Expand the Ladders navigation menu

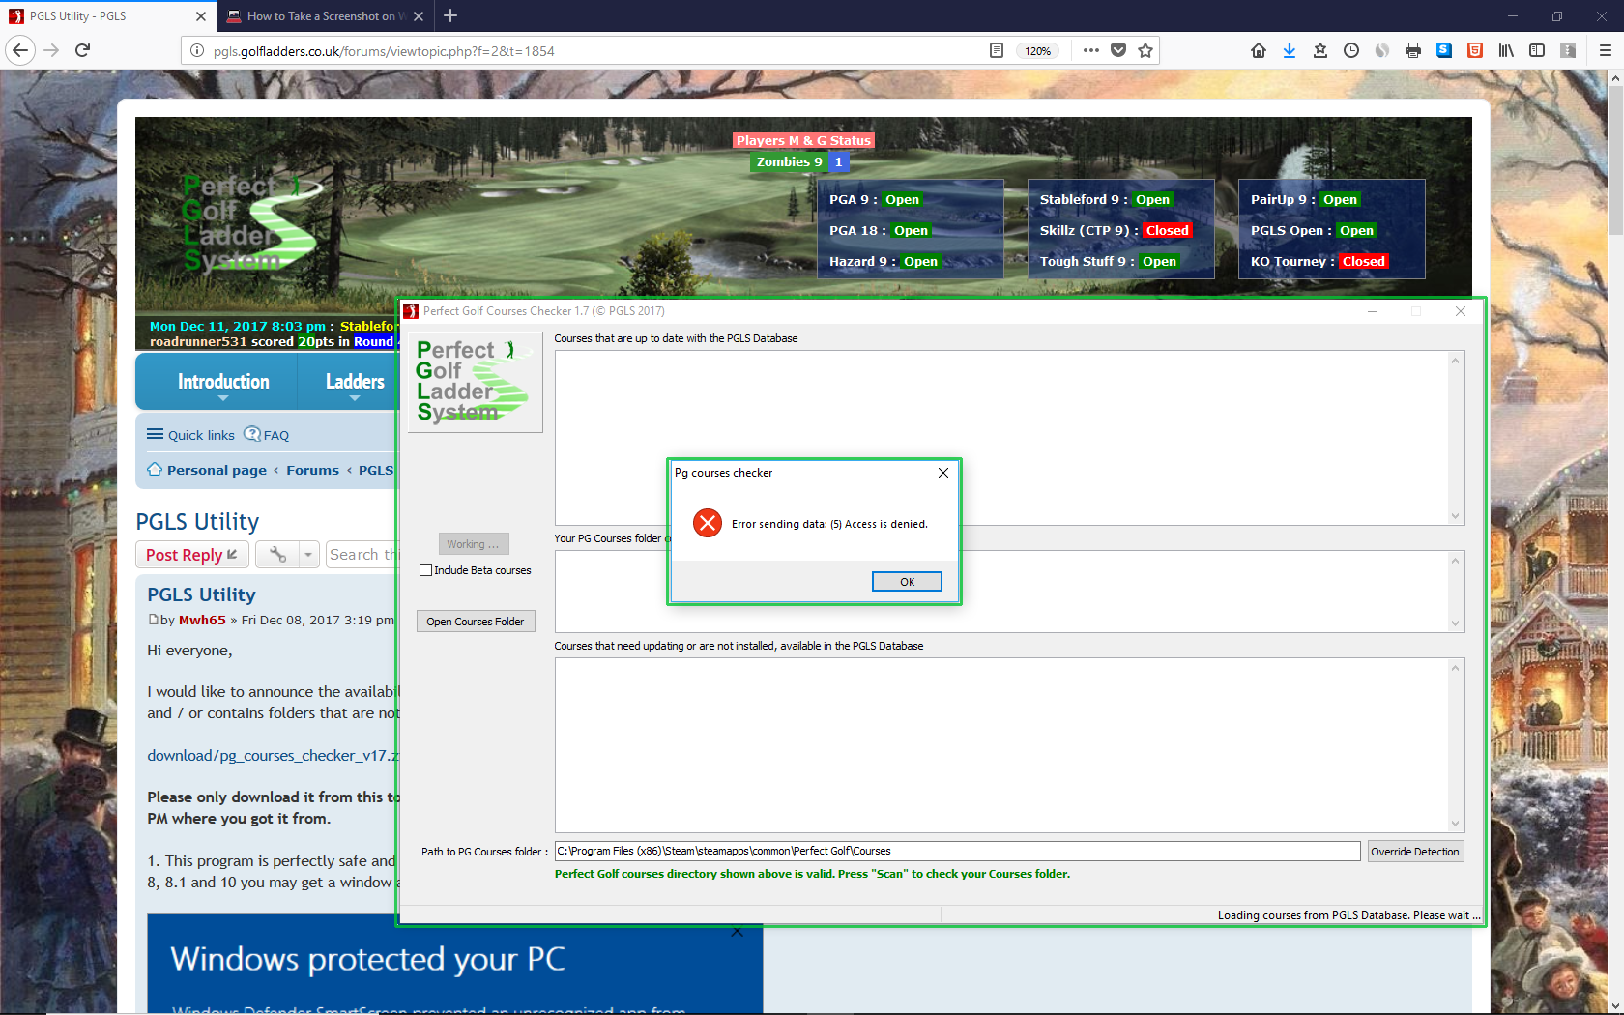(x=354, y=383)
